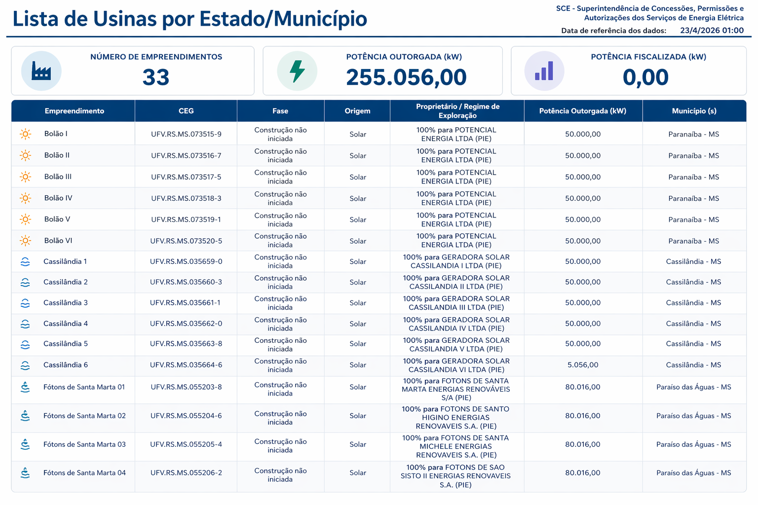
Task: Click the wave icon next to Cassilândia 6
Action: click(25, 365)
